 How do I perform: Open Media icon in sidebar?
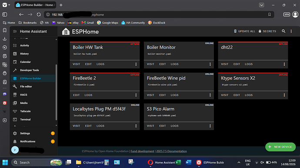click(x=15, y=103)
